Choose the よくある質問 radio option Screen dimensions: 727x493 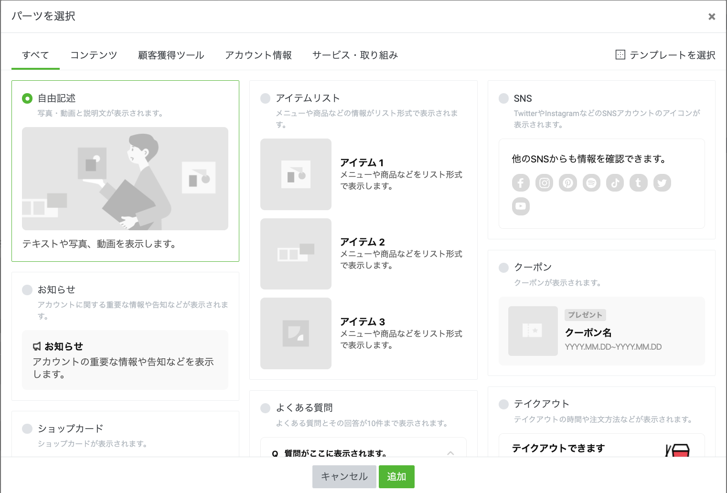point(266,408)
